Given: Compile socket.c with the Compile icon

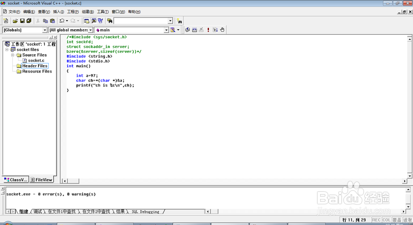Looking at the screenshot, I should [188, 30].
